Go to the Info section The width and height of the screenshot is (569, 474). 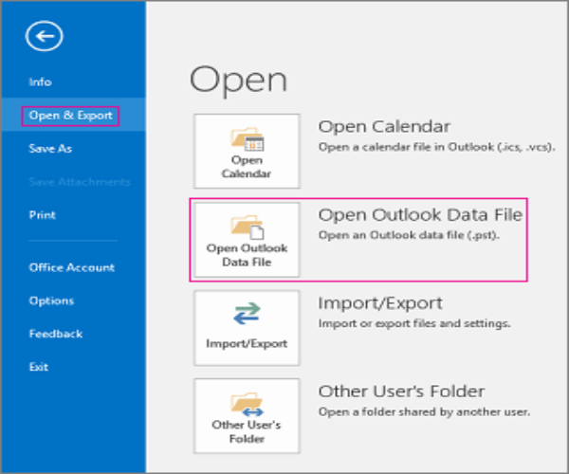pos(40,82)
